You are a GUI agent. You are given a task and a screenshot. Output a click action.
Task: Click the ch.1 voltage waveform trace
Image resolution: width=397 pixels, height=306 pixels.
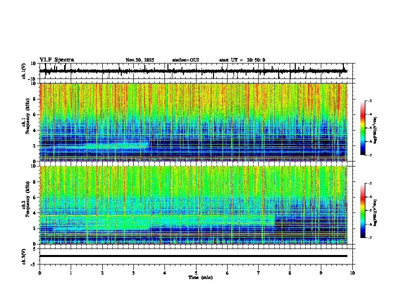click(193, 71)
